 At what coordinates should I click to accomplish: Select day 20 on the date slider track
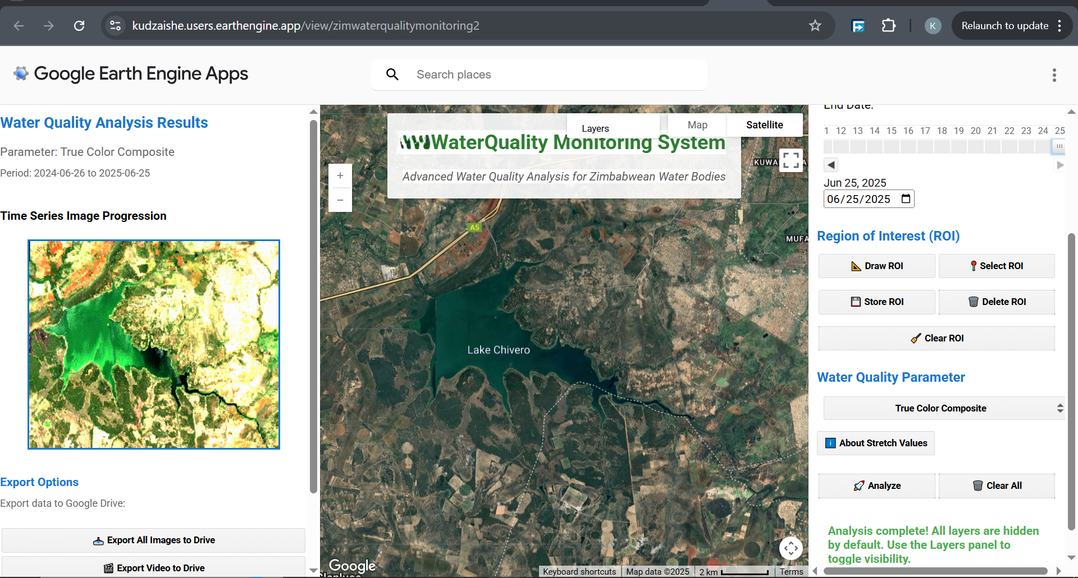976,147
